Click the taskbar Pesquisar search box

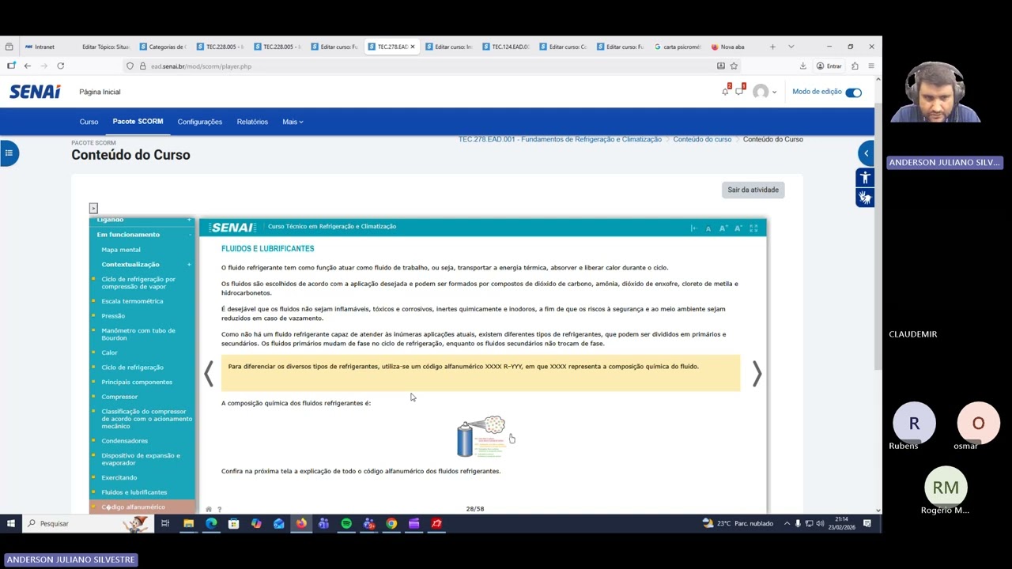87,523
